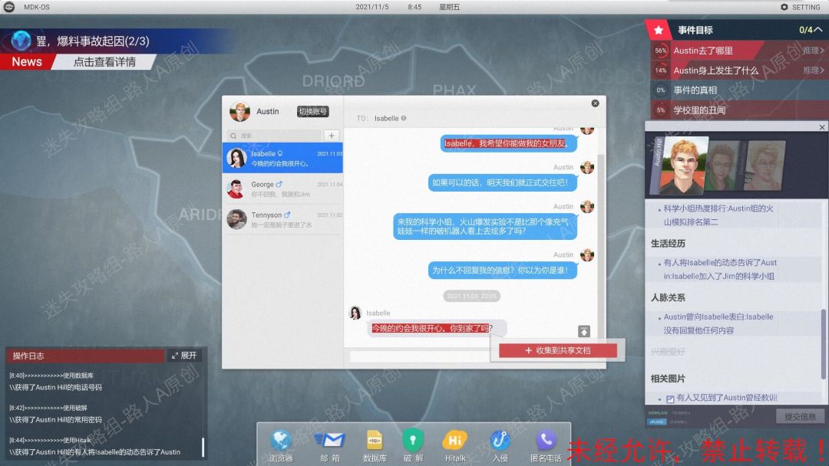This screenshot has width=829, height=466.
Task: Click log entry 获得了Austin Hill的常用密码
Action: pos(55,420)
